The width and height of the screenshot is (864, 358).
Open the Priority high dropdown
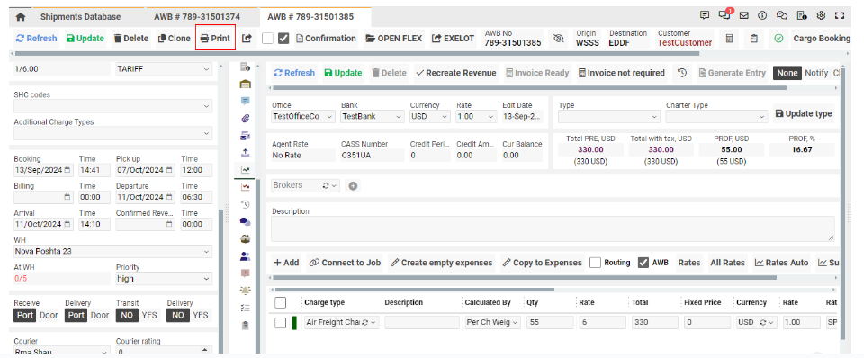pyautogui.click(x=164, y=279)
